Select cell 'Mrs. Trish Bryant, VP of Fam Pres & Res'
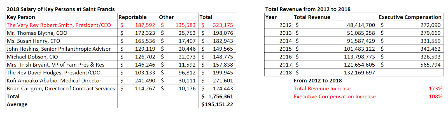The height and width of the screenshot is (115, 448). (x=62, y=65)
